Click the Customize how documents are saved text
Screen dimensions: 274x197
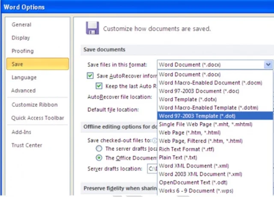[x=157, y=29]
